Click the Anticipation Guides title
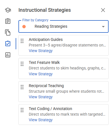Screen dimensions: 110x126 (46, 39)
